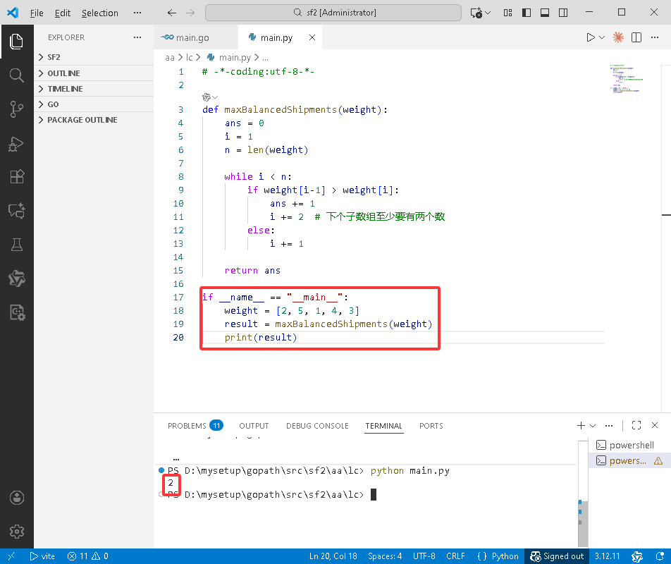Open the Search view in activity bar
The height and width of the screenshot is (564, 671).
16,75
